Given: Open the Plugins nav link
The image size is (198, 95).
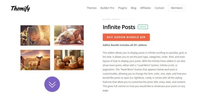Looking at the screenshot, I should click(x=122, y=8).
